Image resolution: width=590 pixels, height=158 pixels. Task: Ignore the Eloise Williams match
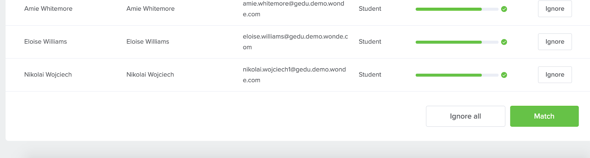[555, 42]
